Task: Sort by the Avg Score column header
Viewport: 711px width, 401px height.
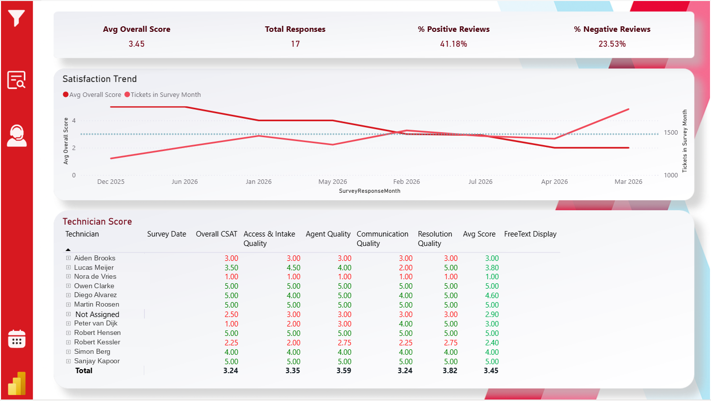Action: point(479,234)
